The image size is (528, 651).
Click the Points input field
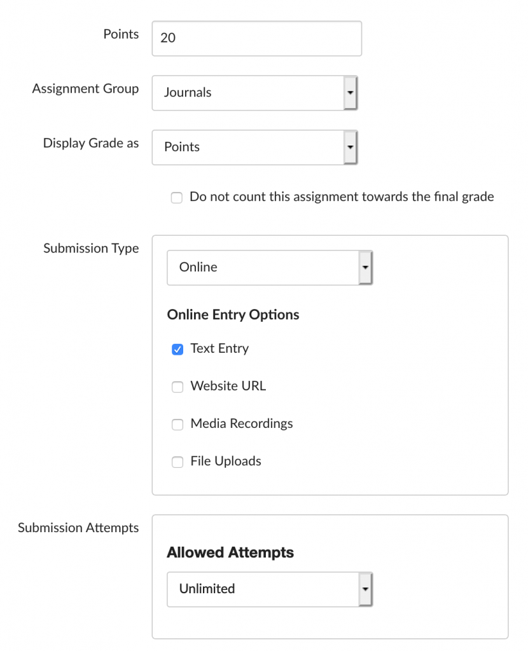(x=257, y=38)
